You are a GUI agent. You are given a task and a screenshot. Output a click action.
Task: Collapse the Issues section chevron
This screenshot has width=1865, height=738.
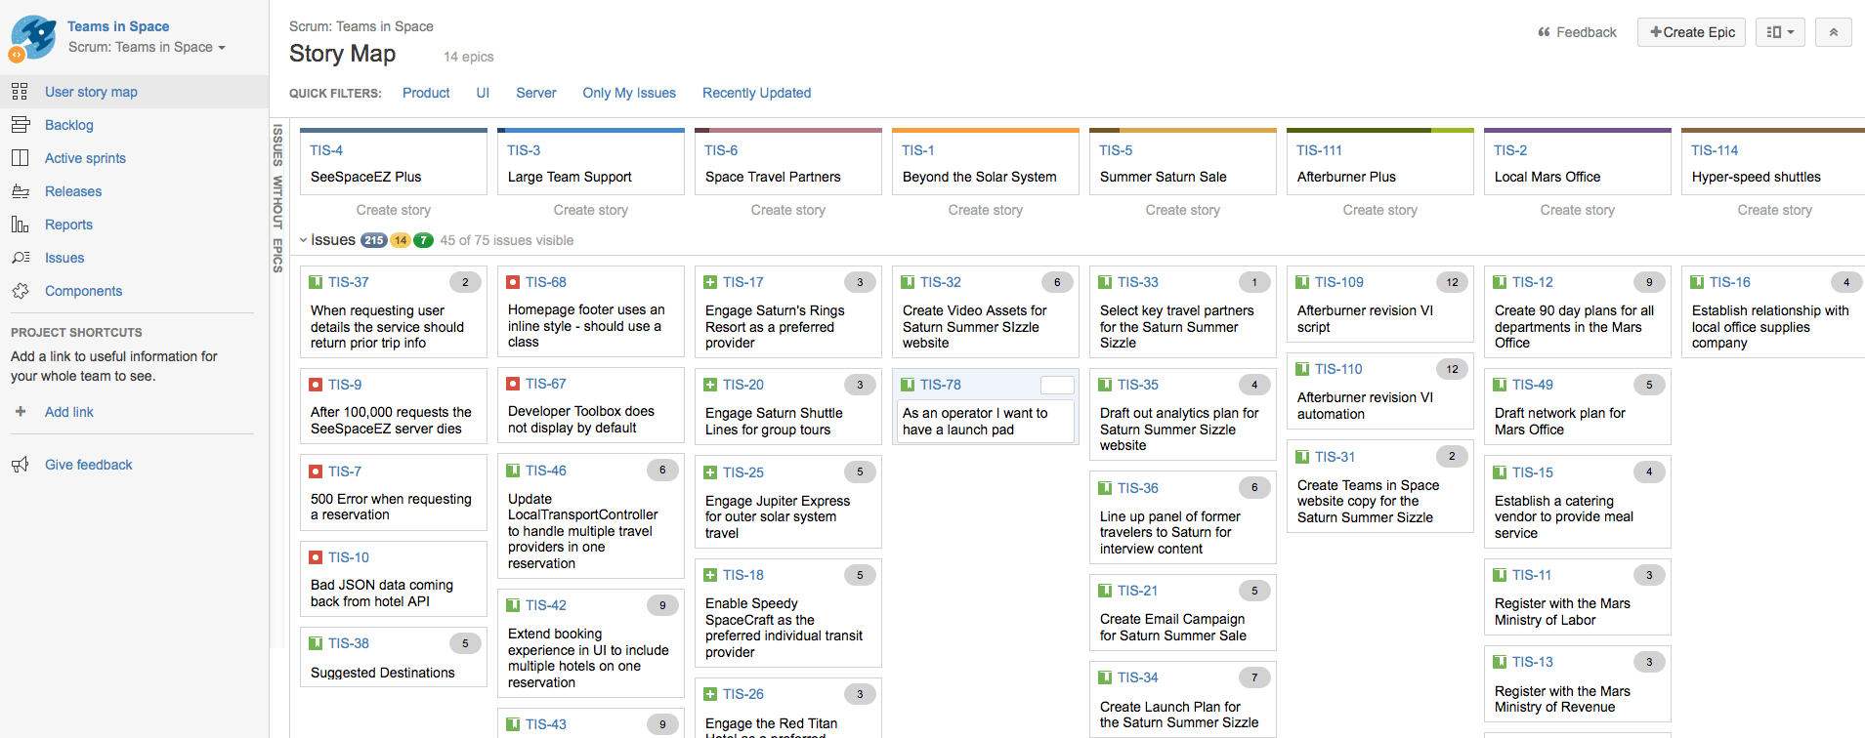click(x=304, y=240)
